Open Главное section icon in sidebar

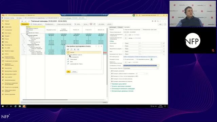click(3, 21)
